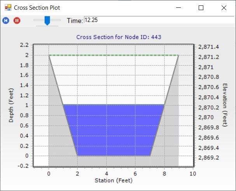The height and width of the screenshot is (191, 236).
Task: Click the -0.2 depth tick label
Action: pos(23,166)
